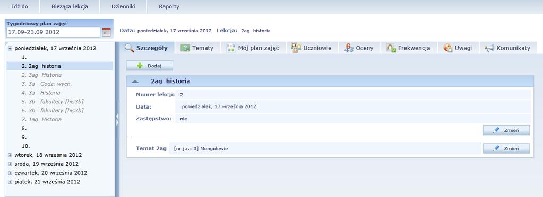Click pencil icon in lesson details Zmień

(x=496, y=130)
